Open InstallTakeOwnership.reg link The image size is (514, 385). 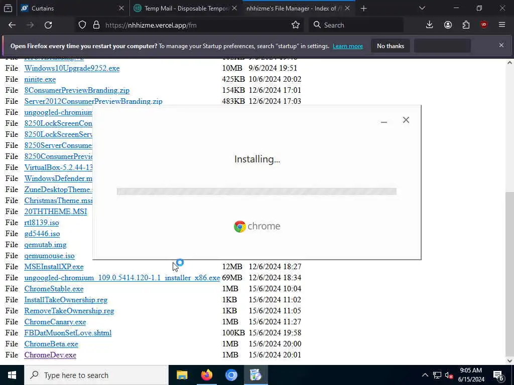[x=66, y=300]
